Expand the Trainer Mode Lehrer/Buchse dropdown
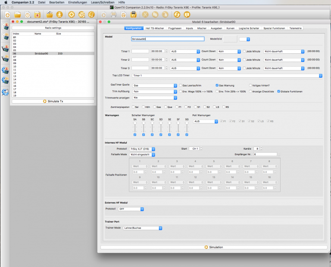Viewport: 331px width, 267px height. 142,228
